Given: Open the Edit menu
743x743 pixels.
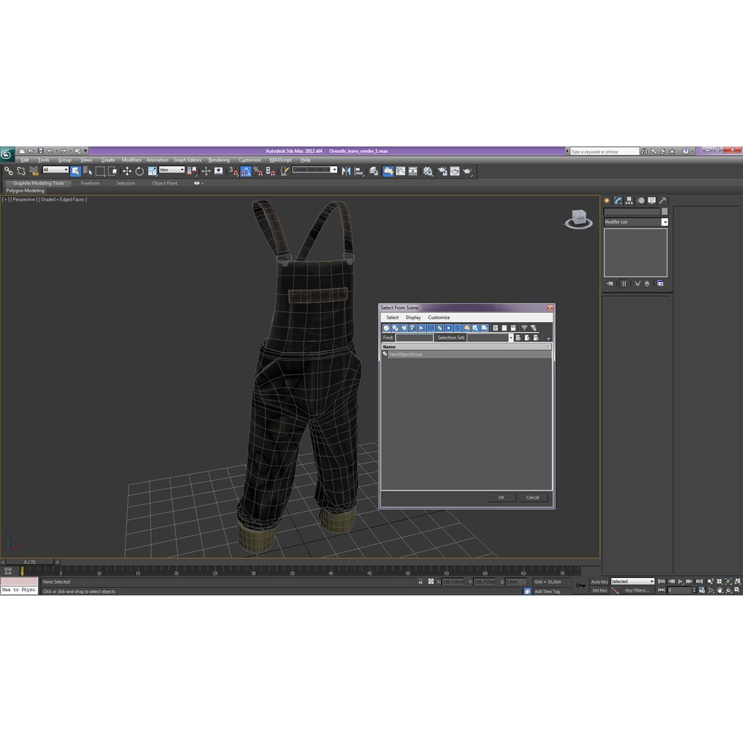Looking at the screenshot, I should click(x=25, y=160).
